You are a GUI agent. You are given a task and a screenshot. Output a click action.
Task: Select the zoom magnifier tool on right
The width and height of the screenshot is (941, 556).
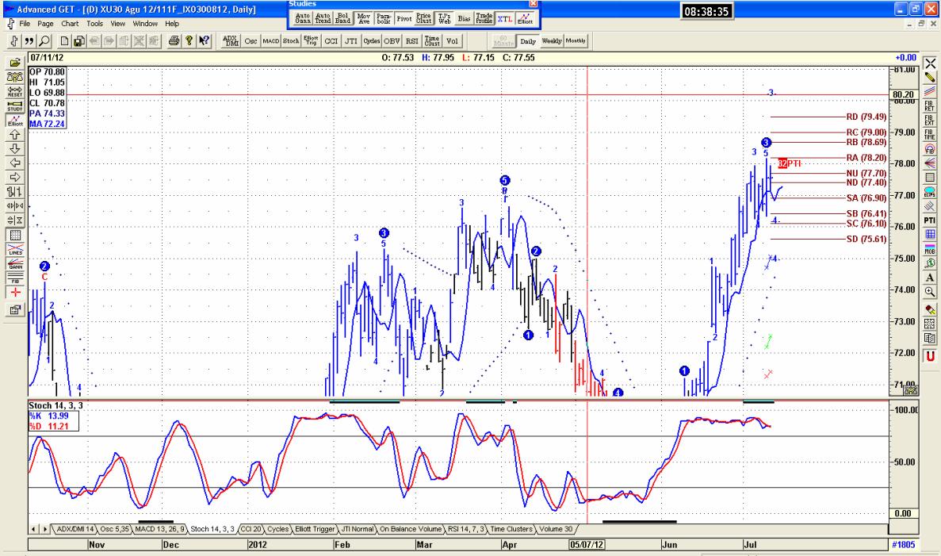coord(929,292)
